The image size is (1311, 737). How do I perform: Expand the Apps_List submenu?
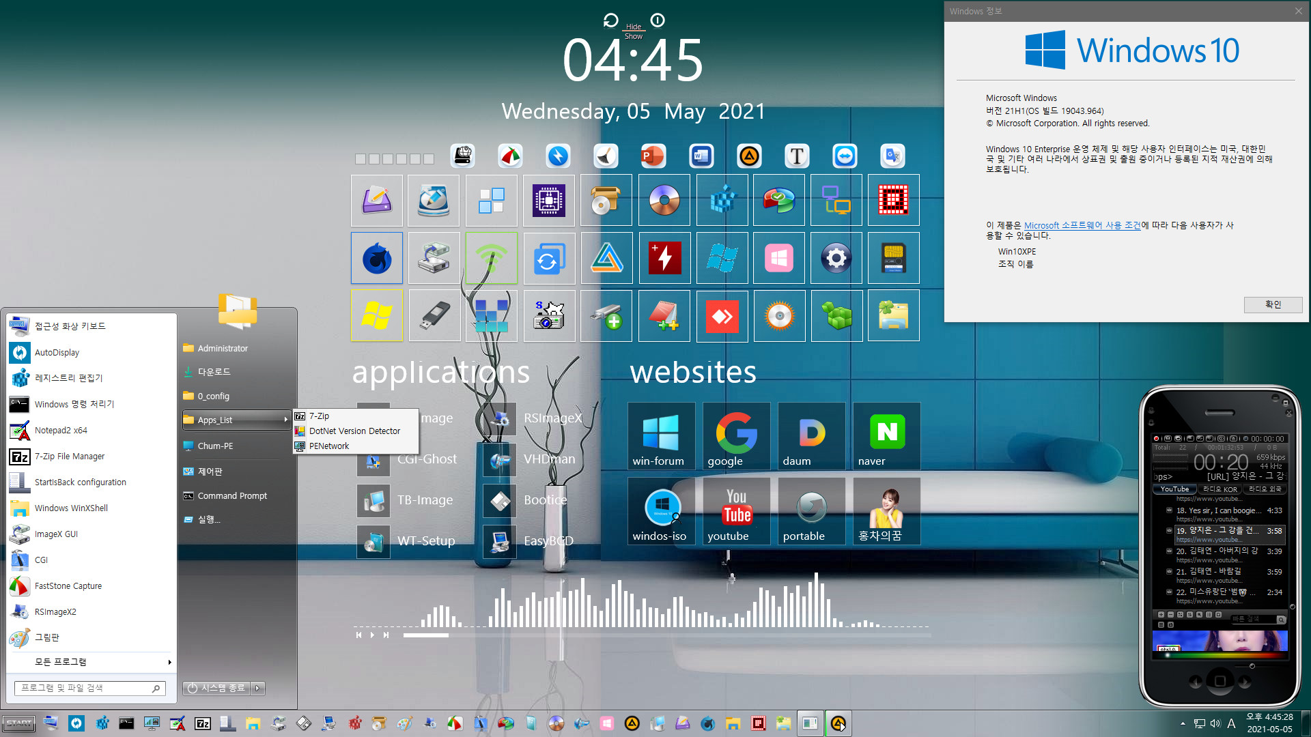[237, 420]
